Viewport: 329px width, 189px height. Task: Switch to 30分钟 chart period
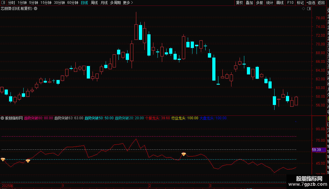(59, 3)
